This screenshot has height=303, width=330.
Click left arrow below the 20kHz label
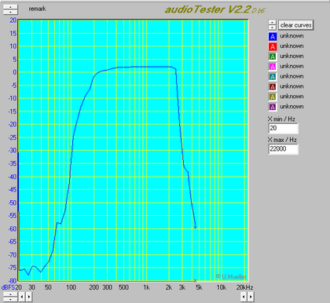pos(244,297)
